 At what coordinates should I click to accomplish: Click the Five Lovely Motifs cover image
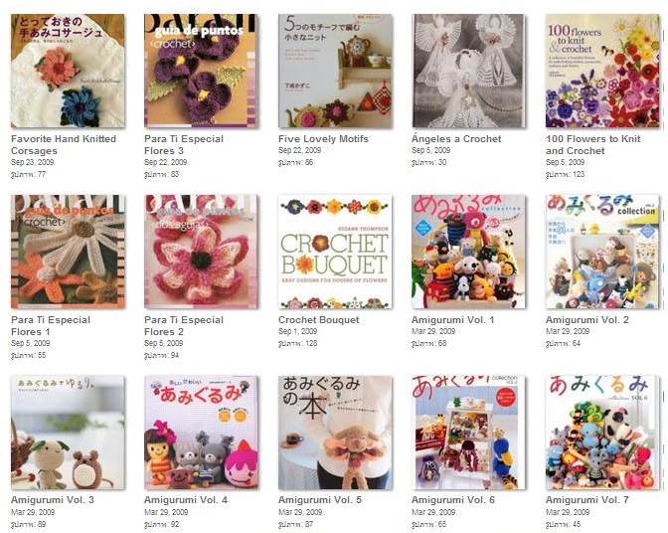click(335, 71)
